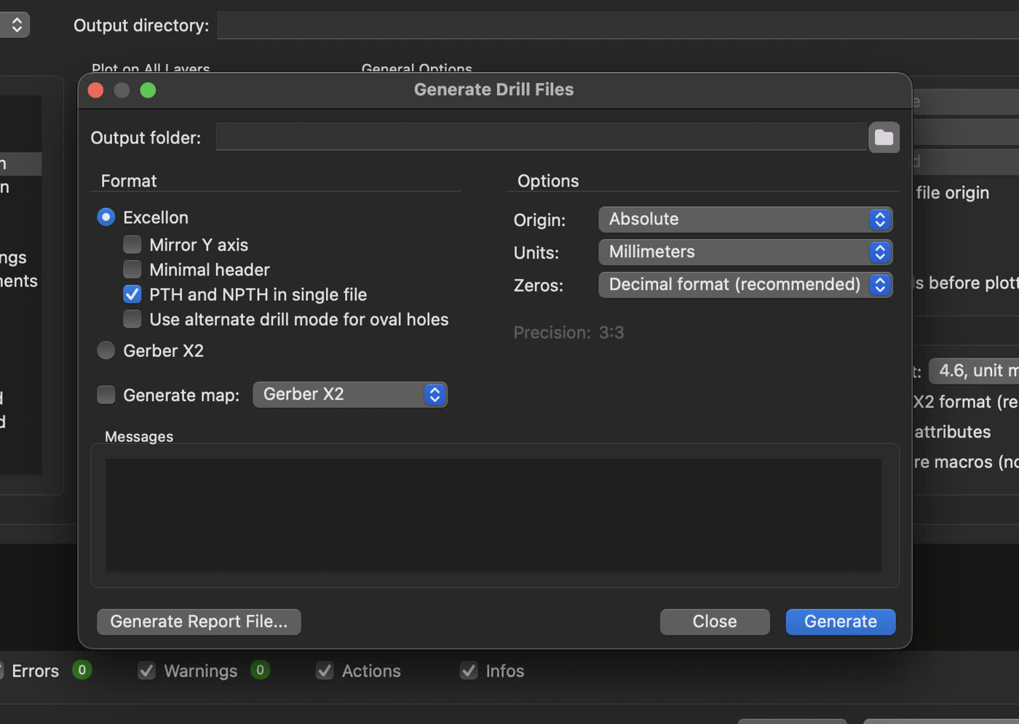1019x724 pixels.
Task: Select the Gerber X2 format
Action: coord(106,350)
